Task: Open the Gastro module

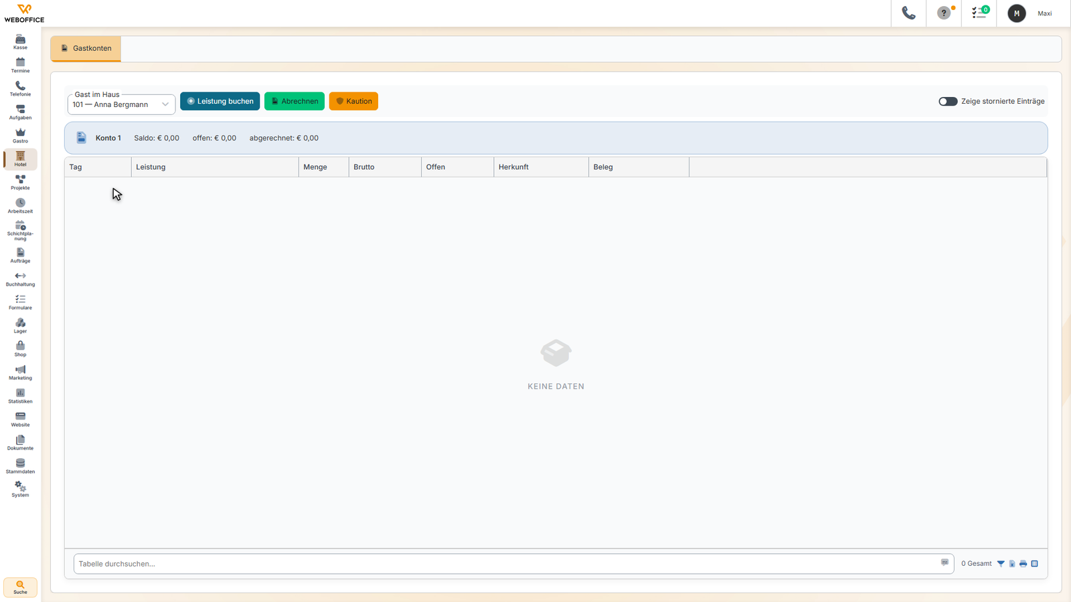Action: [20, 136]
